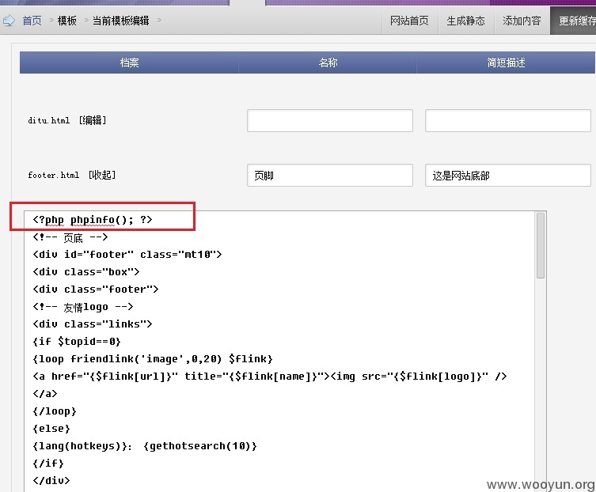Click the div id="footer" code line
This screenshot has height=492, width=596.
127,255
